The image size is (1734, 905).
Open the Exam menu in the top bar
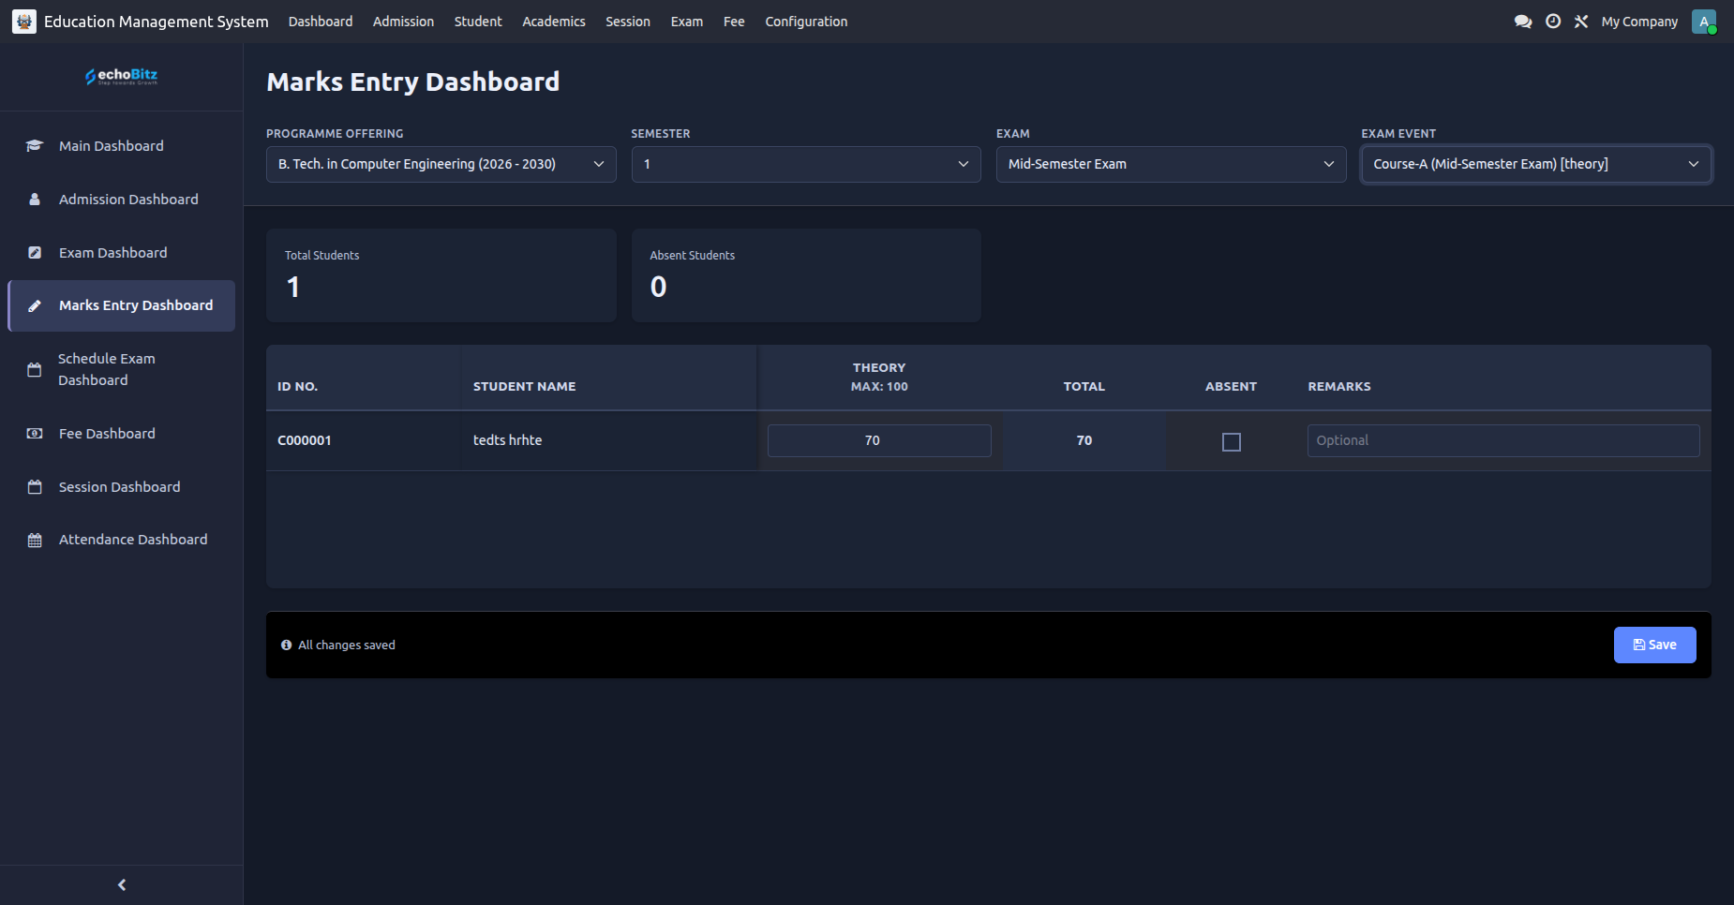coord(687,22)
